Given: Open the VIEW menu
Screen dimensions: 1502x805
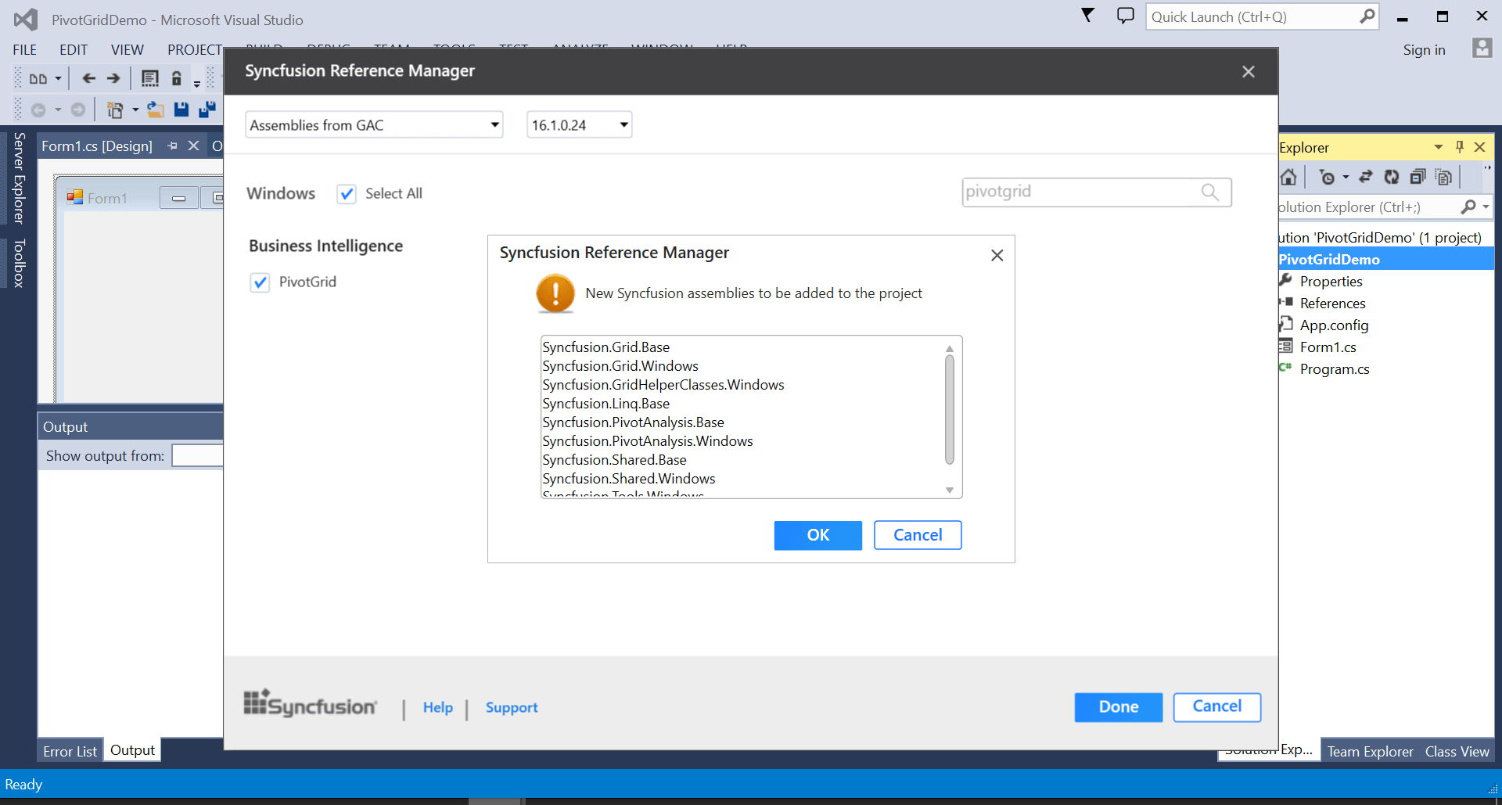Looking at the screenshot, I should [128, 50].
